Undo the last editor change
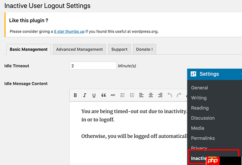 pos(170,95)
